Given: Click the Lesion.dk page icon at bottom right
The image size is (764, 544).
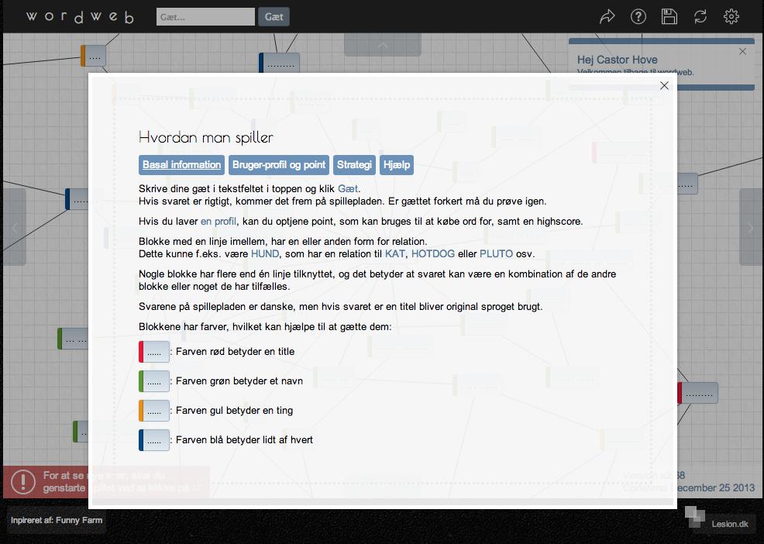Looking at the screenshot, I should coord(695,515).
